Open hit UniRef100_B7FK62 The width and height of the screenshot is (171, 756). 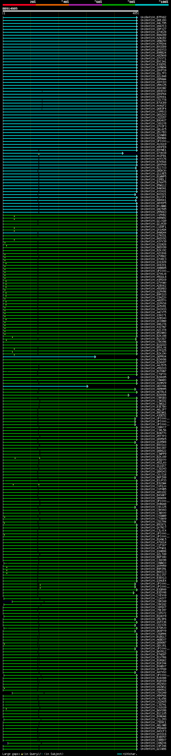tap(153, 17)
